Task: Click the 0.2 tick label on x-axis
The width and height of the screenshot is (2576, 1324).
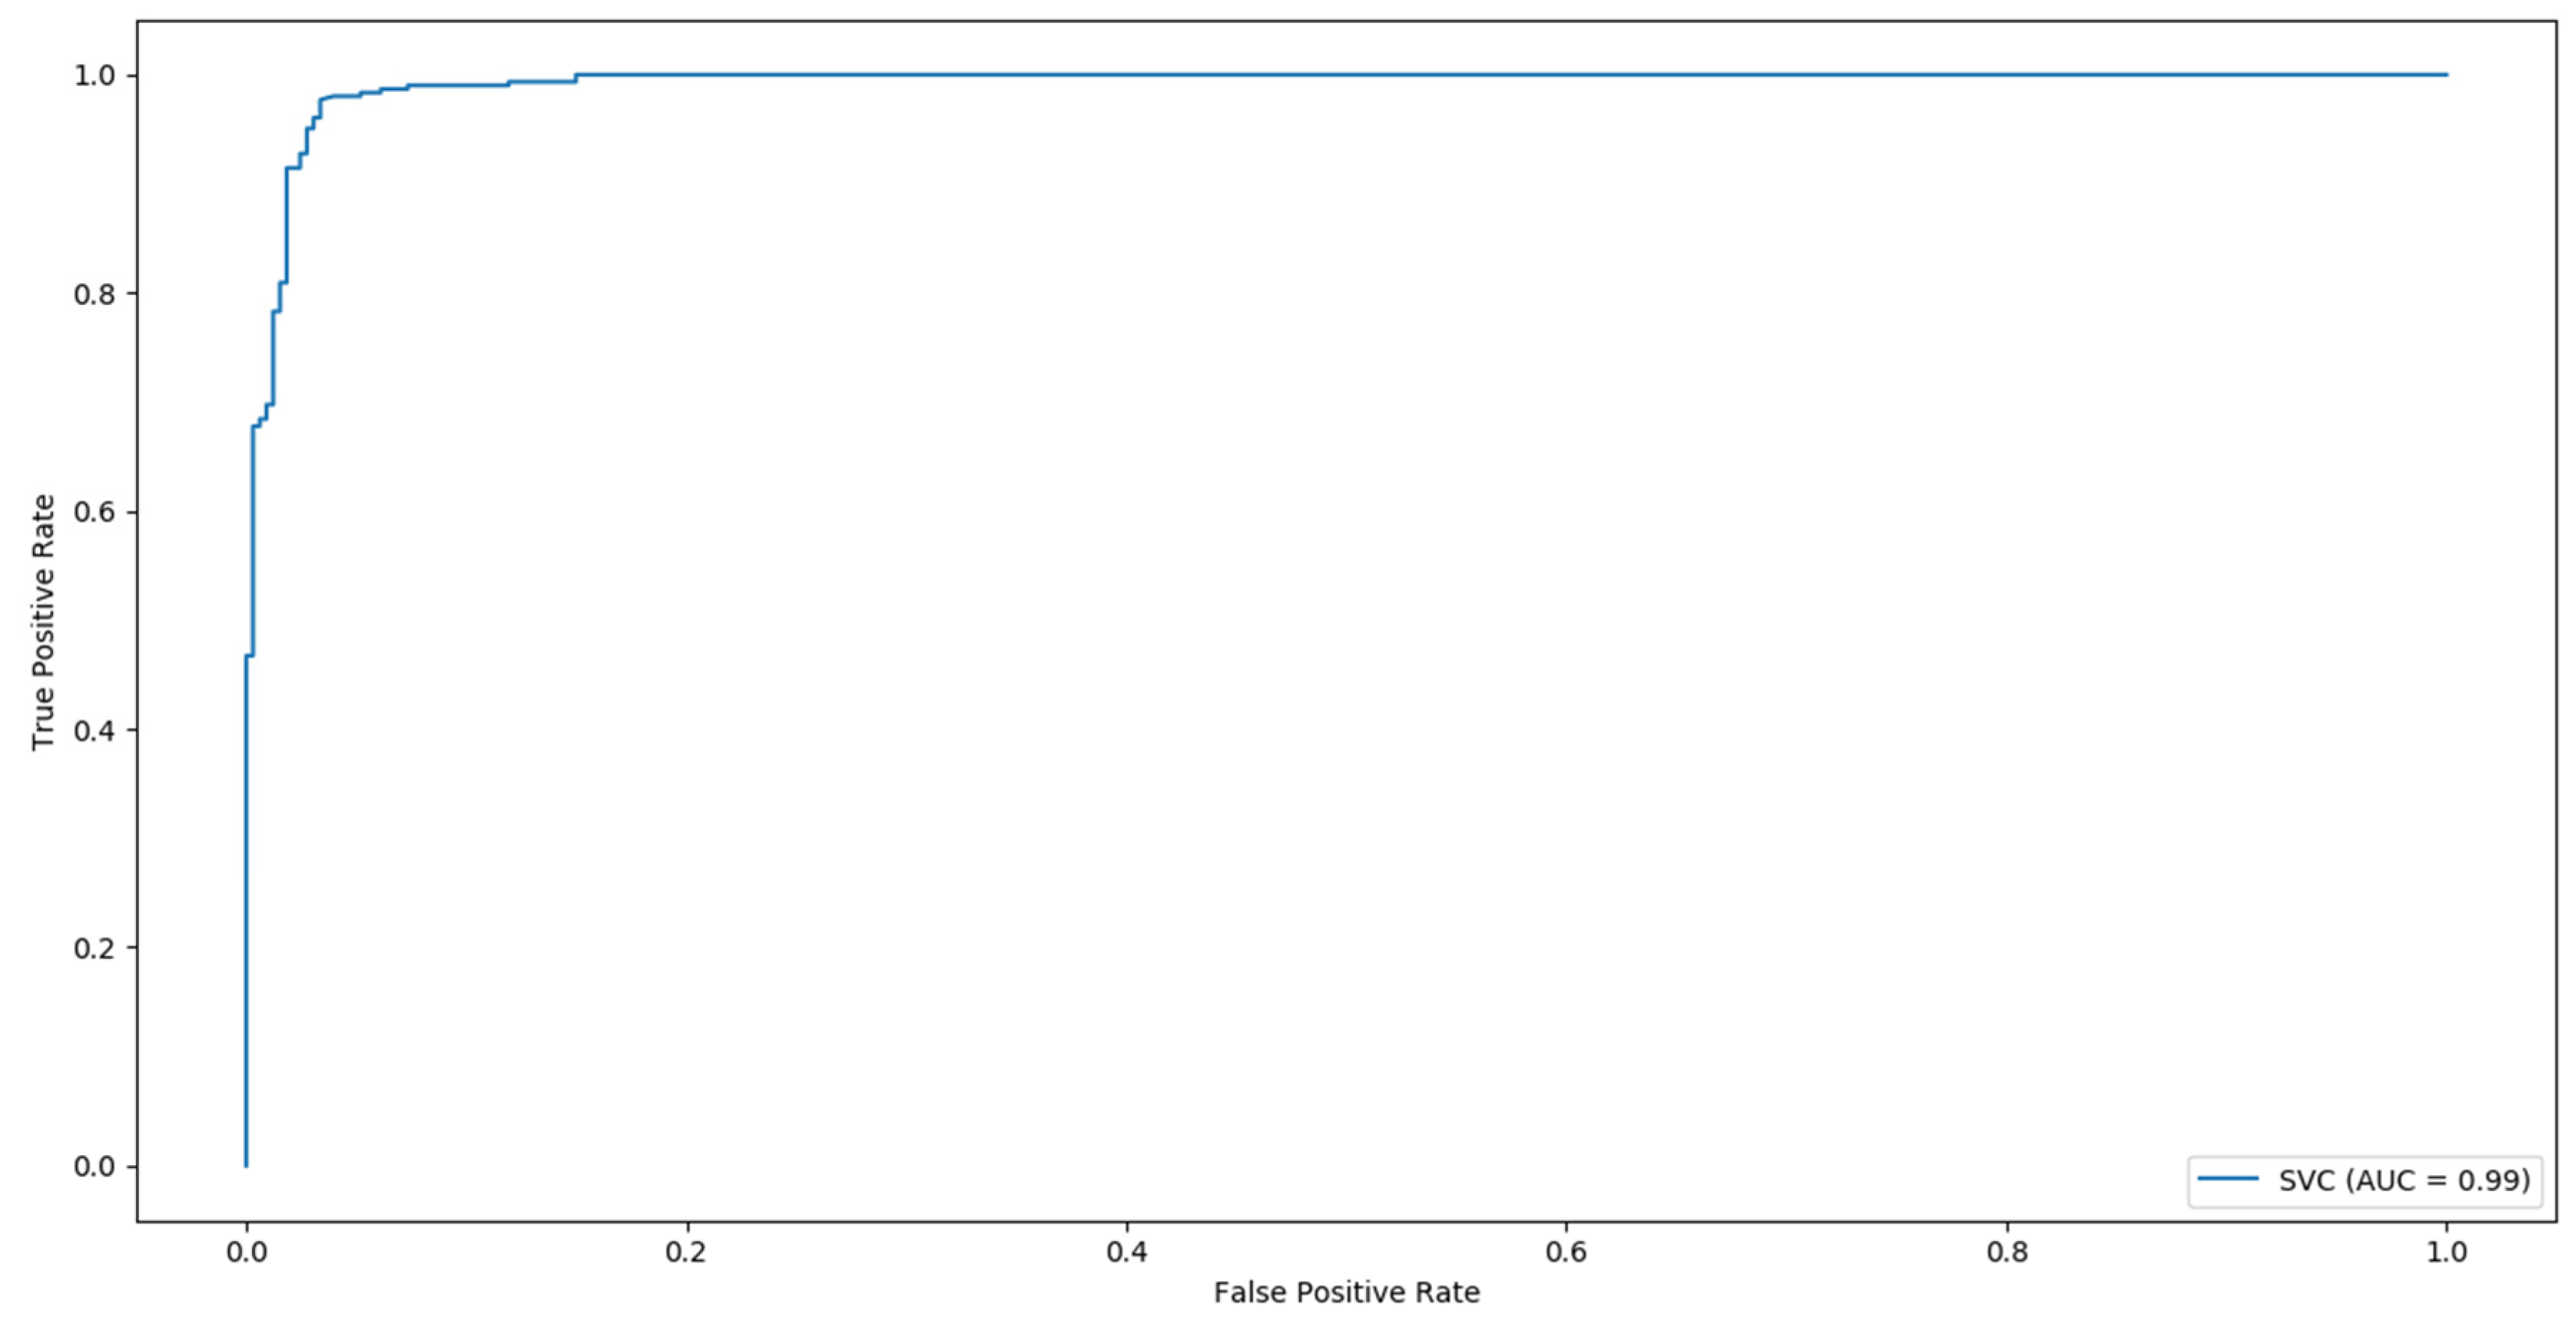Action: [x=686, y=1251]
